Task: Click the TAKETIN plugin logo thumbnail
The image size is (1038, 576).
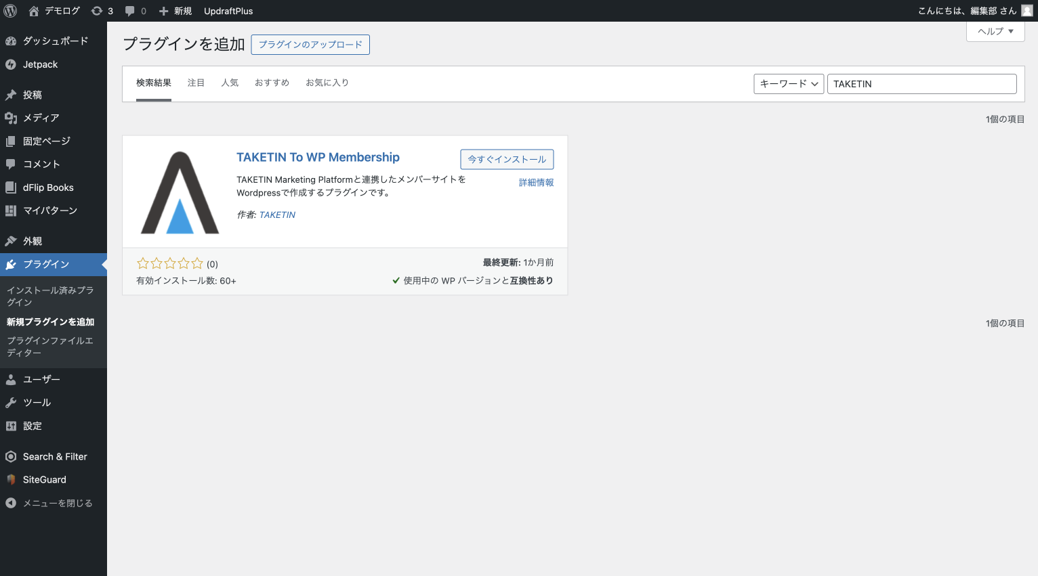Action: 180,192
